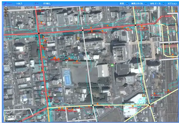Click the bing logo link
The image size is (179, 123).
[x=10, y=116]
